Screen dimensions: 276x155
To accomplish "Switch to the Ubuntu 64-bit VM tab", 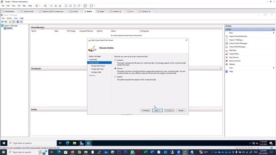I will (28, 12).
